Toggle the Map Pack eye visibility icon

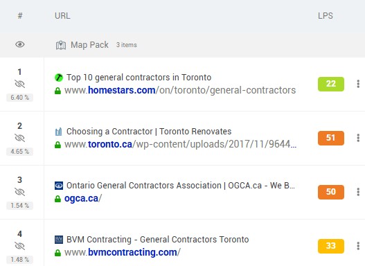20,44
